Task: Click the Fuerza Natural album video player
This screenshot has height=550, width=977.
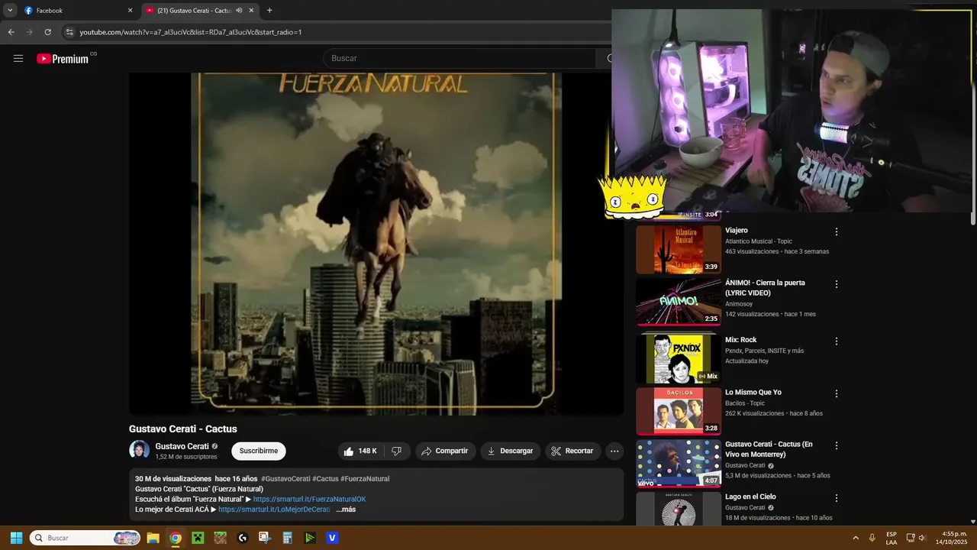Action: point(376,244)
